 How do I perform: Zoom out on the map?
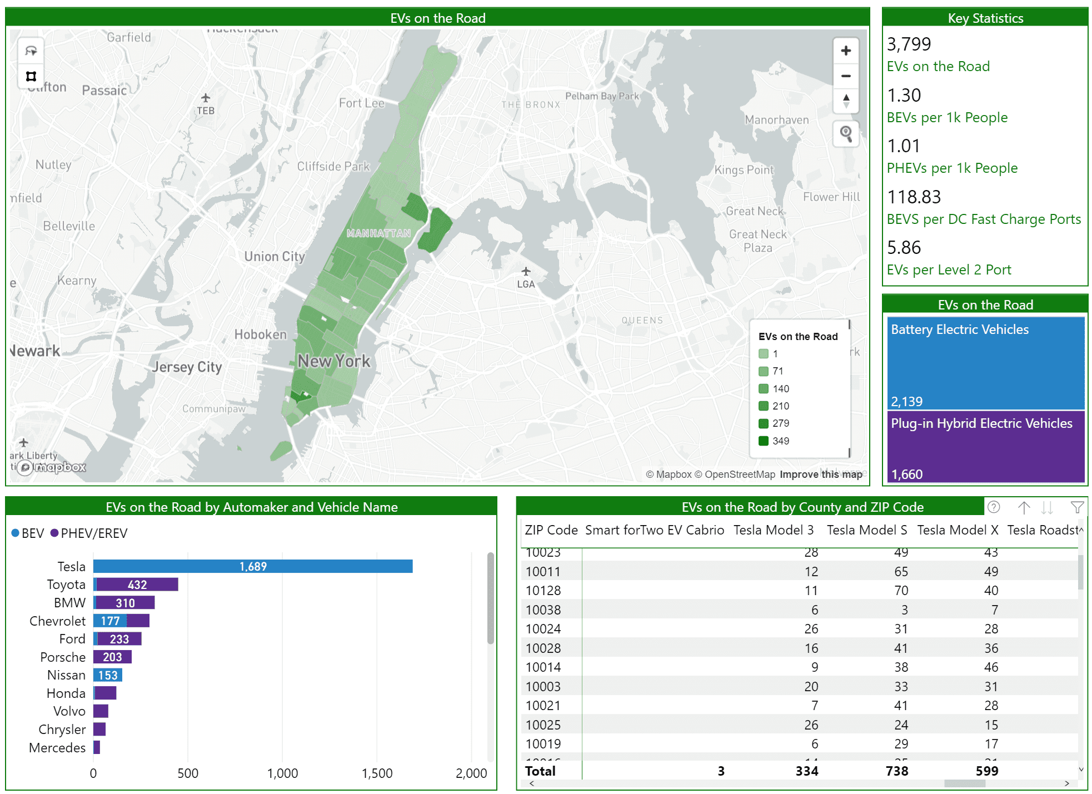pos(845,76)
